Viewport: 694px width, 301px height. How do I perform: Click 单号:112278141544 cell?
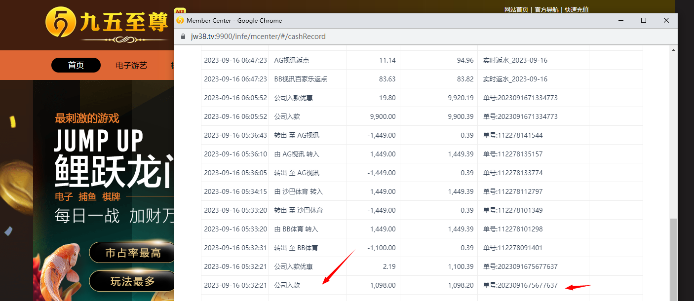click(x=533, y=135)
